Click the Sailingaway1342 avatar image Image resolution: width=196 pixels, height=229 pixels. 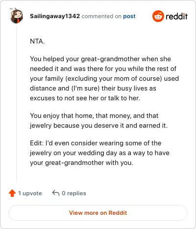(17, 16)
